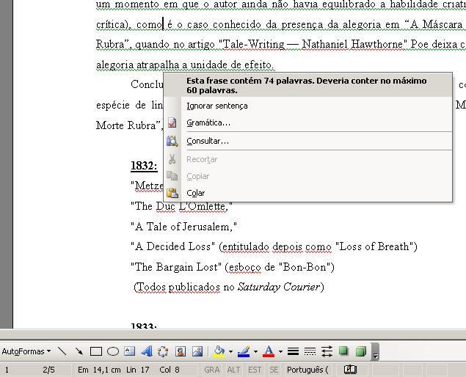Click the "The Bargain Lost" line
The height and width of the screenshot is (377, 466).
click(233, 267)
